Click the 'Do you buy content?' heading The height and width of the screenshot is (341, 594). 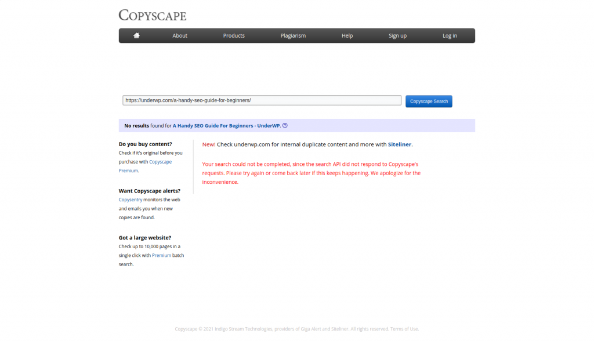click(x=145, y=144)
